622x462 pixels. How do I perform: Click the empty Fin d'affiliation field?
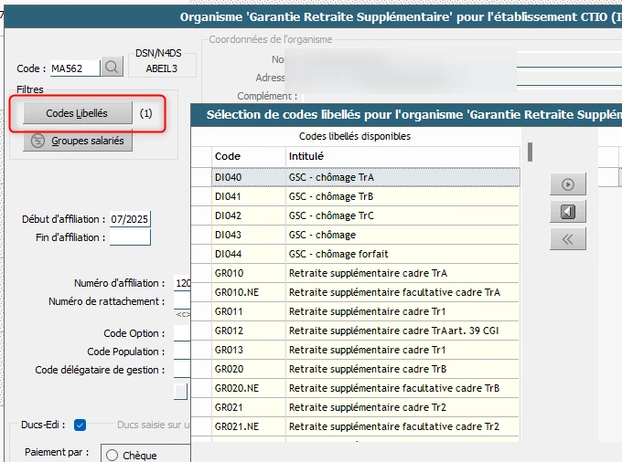(x=130, y=237)
